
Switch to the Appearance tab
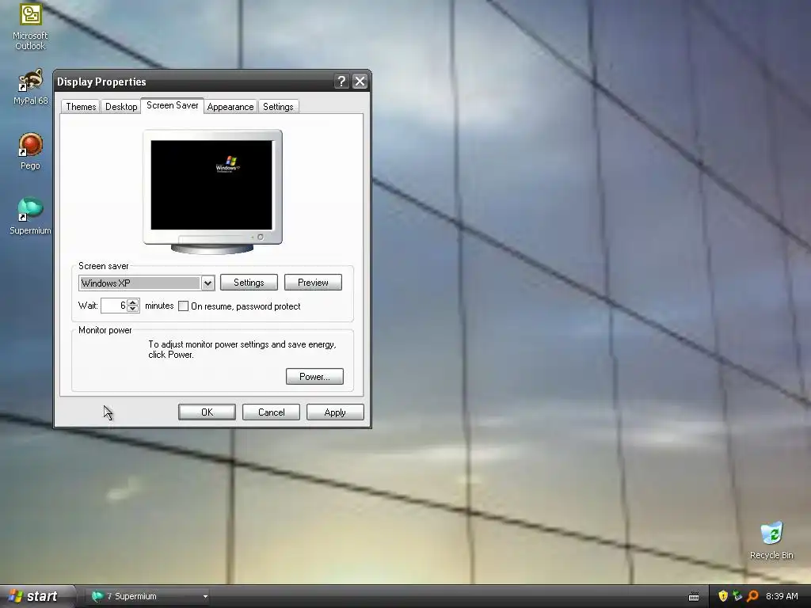(230, 107)
